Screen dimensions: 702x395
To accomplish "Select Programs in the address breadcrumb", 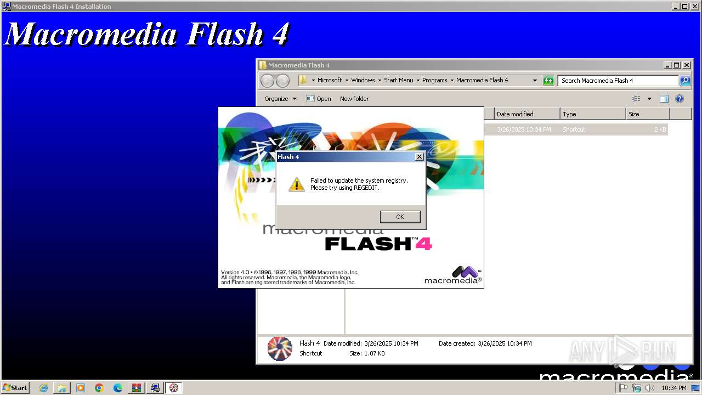I will (435, 80).
